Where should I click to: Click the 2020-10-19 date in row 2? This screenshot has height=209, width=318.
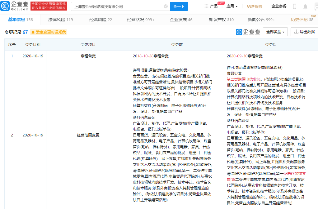(33, 135)
